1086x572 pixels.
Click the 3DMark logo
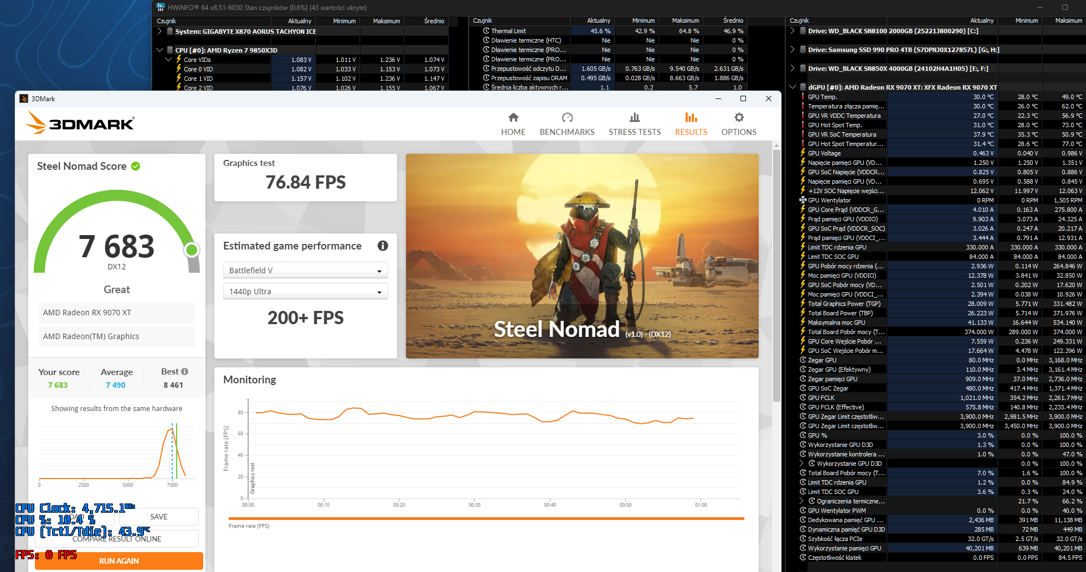click(80, 122)
